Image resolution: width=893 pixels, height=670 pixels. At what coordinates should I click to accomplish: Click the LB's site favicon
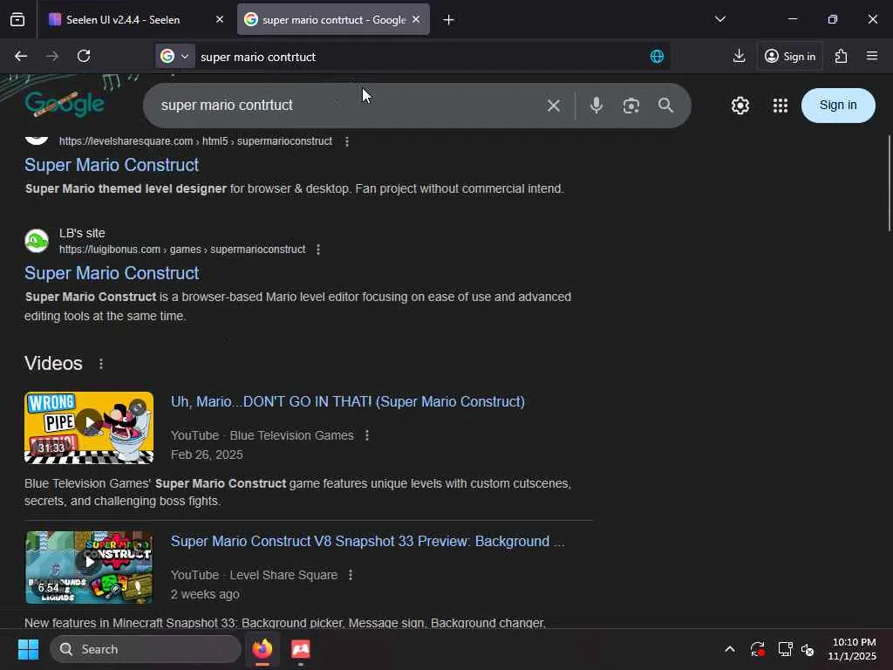37,241
